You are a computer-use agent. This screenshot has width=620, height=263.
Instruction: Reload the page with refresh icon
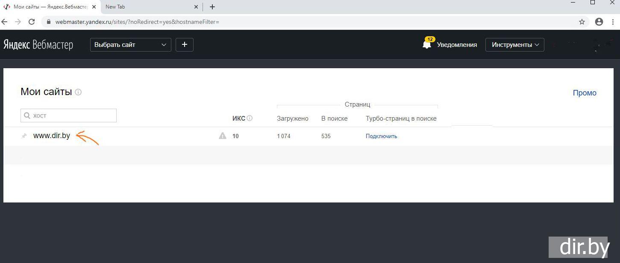[x=32, y=22]
